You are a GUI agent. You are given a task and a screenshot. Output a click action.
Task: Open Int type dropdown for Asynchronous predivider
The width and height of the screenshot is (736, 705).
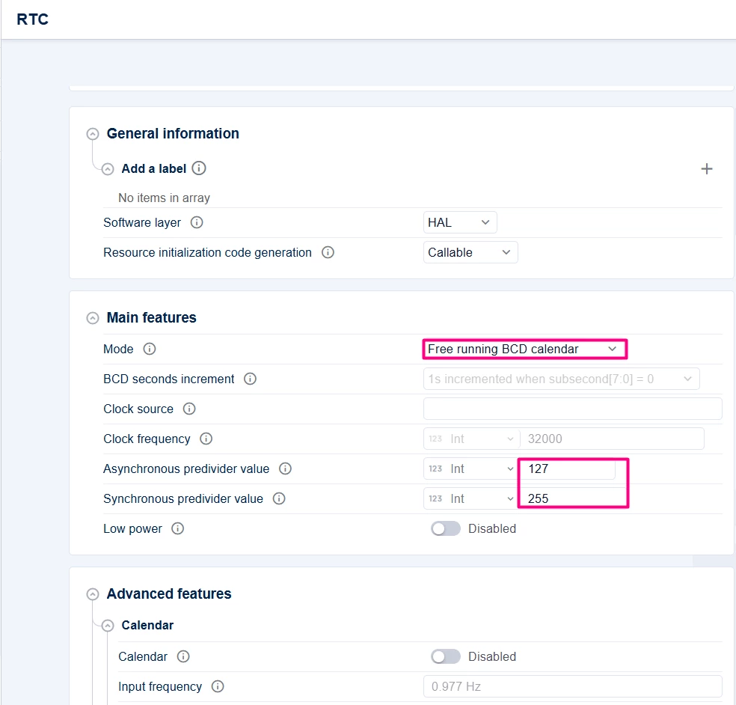coord(470,469)
